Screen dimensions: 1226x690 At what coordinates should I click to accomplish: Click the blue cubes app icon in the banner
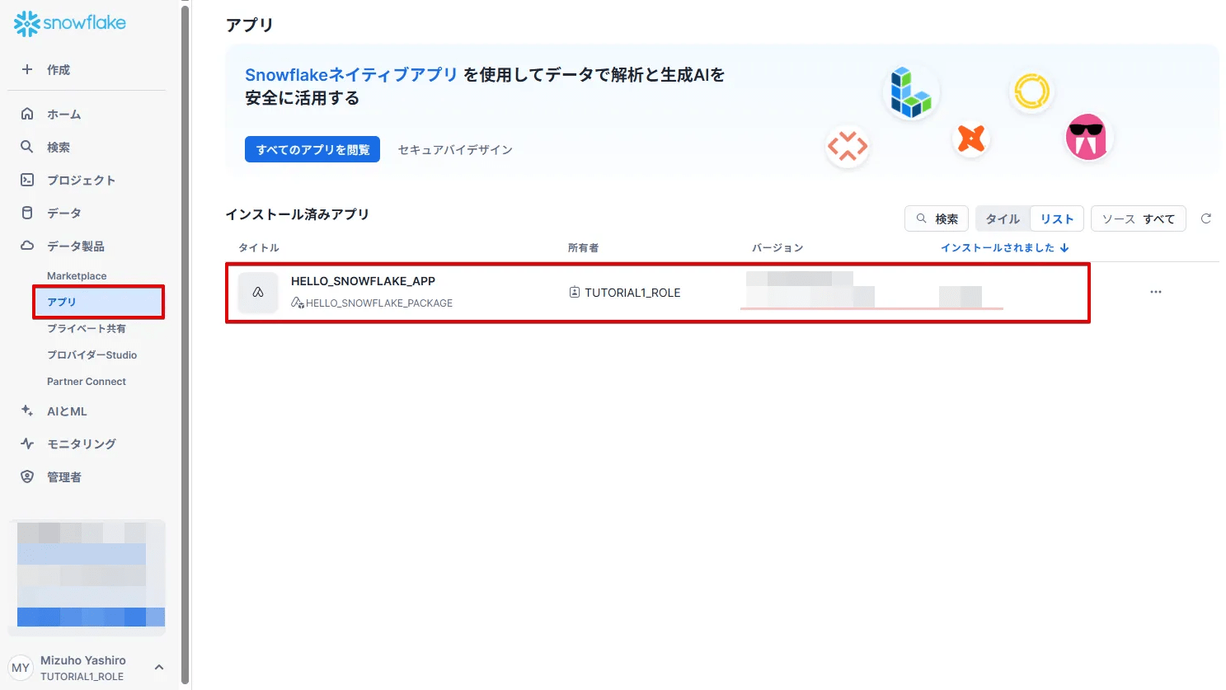tap(911, 92)
